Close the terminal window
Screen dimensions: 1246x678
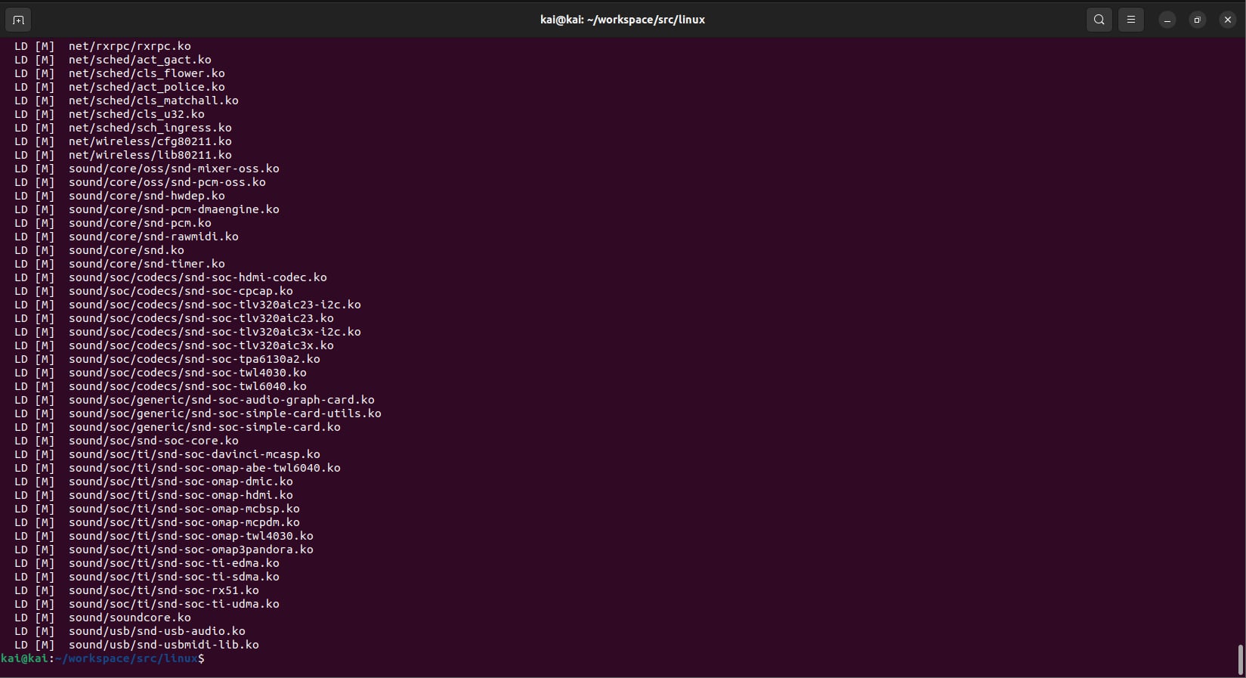(1228, 20)
